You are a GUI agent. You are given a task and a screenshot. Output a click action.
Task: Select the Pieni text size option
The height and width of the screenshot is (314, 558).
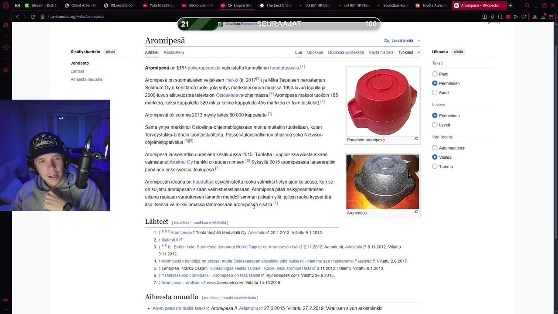coord(435,74)
